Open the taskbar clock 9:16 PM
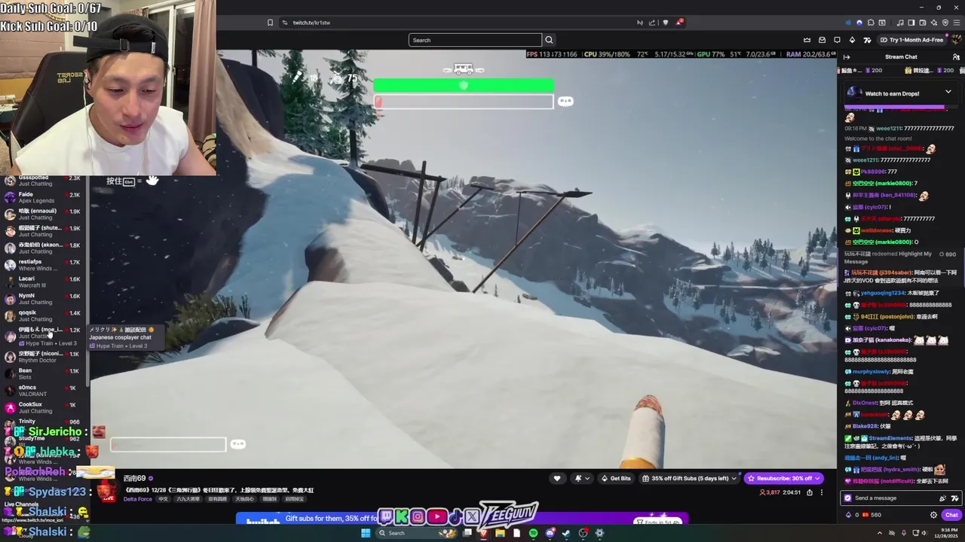965x542 pixels. pyautogui.click(x=946, y=534)
